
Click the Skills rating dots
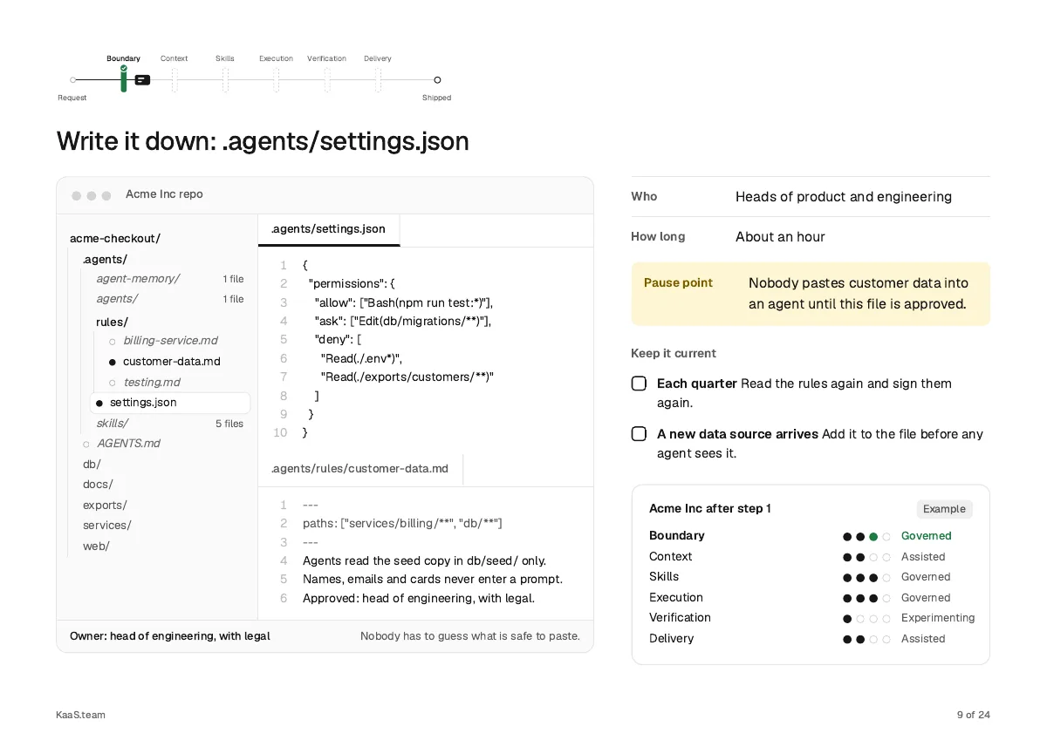pos(866,578)
